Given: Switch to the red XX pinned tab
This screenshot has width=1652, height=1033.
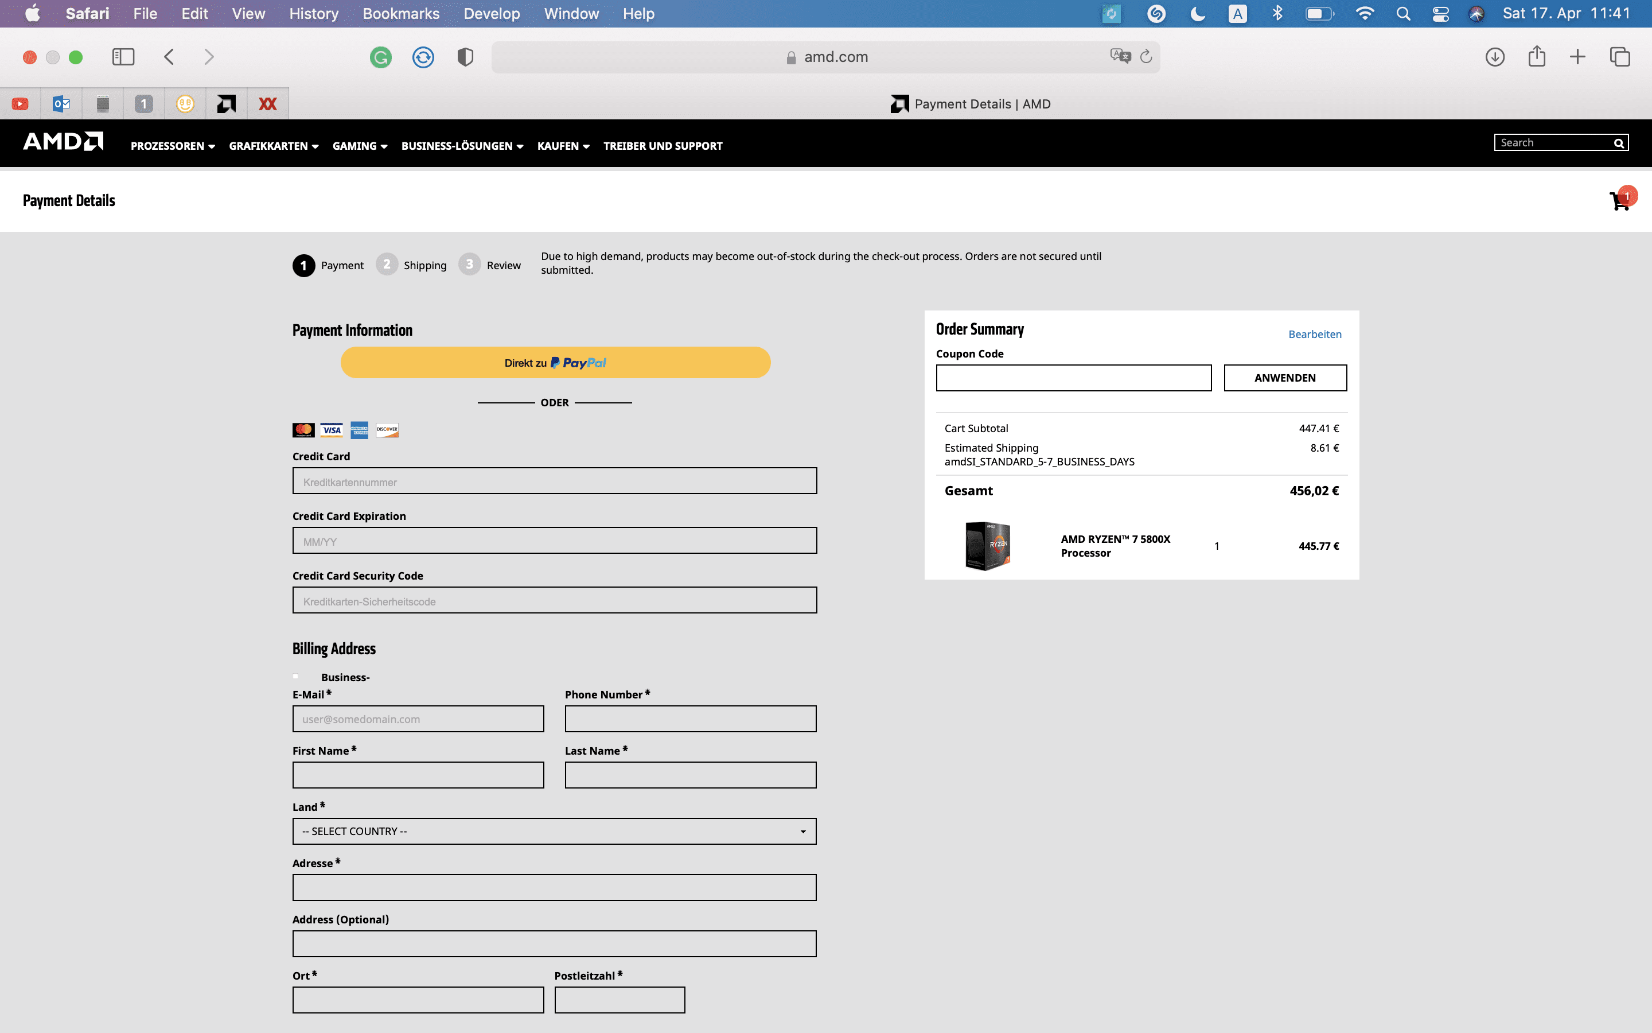Looking at the screenshot, I should pos(268,104).
